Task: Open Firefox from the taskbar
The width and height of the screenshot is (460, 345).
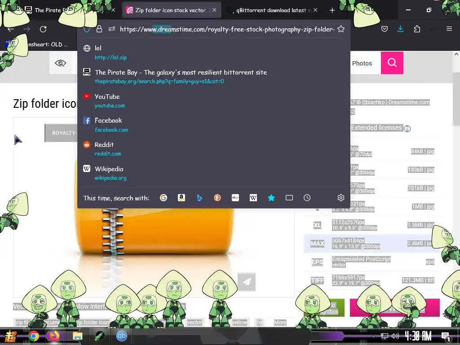Action: [x=54, y=336]
